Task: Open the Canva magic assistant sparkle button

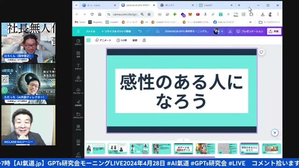Action: pyautogui.click(x=275, y=133)
